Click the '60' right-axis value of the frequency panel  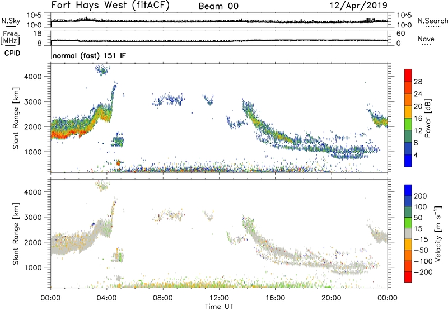pyautogui.click(x=401, y=34)
